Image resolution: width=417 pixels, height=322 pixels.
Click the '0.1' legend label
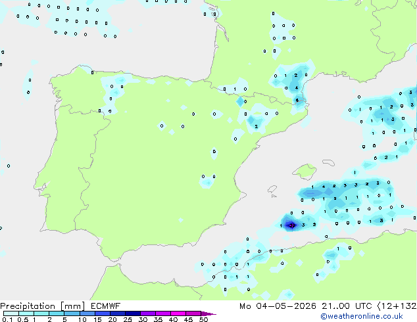pyautogui.click(x=7, y=319)
